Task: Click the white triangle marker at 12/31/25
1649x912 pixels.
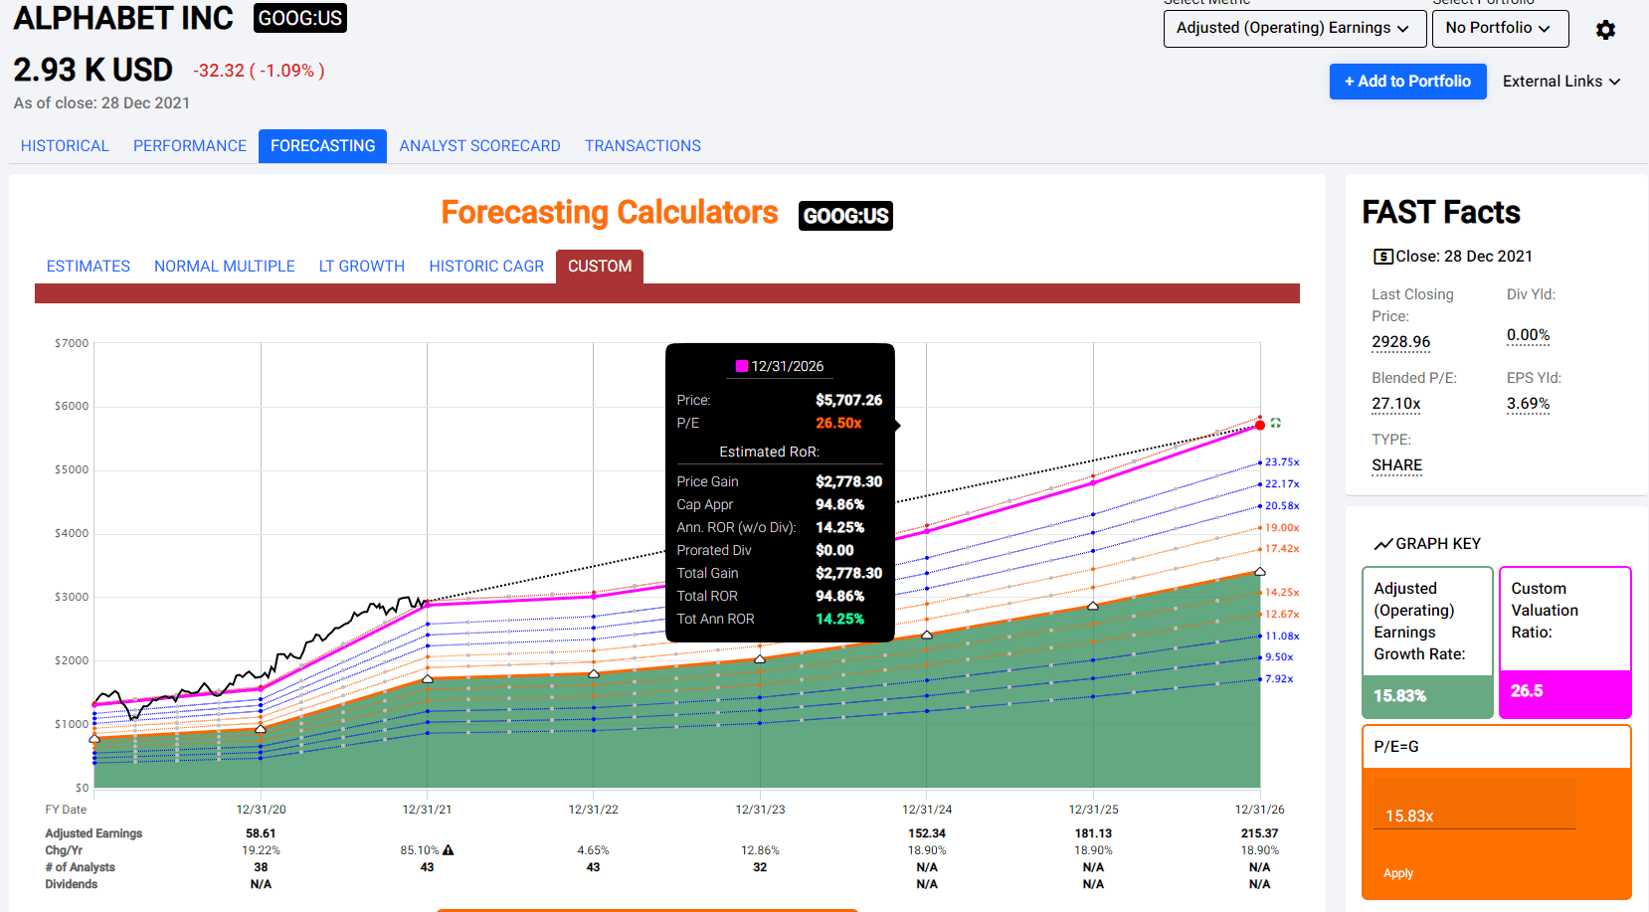Action: tap(1093, 605)
